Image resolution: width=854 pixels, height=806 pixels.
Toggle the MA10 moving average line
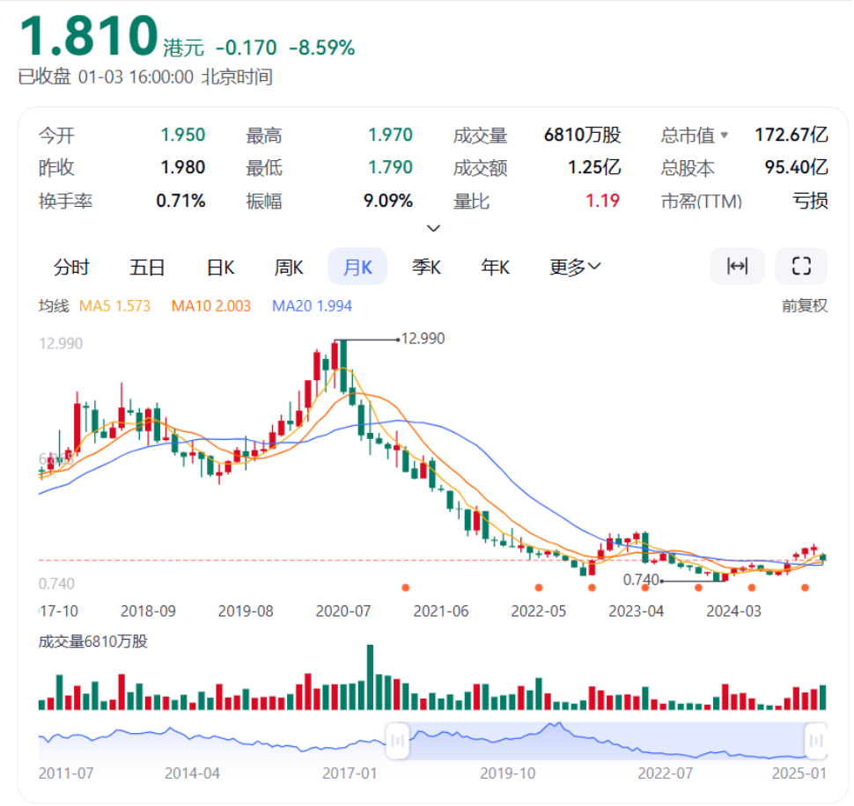click(x=210, y=306)
